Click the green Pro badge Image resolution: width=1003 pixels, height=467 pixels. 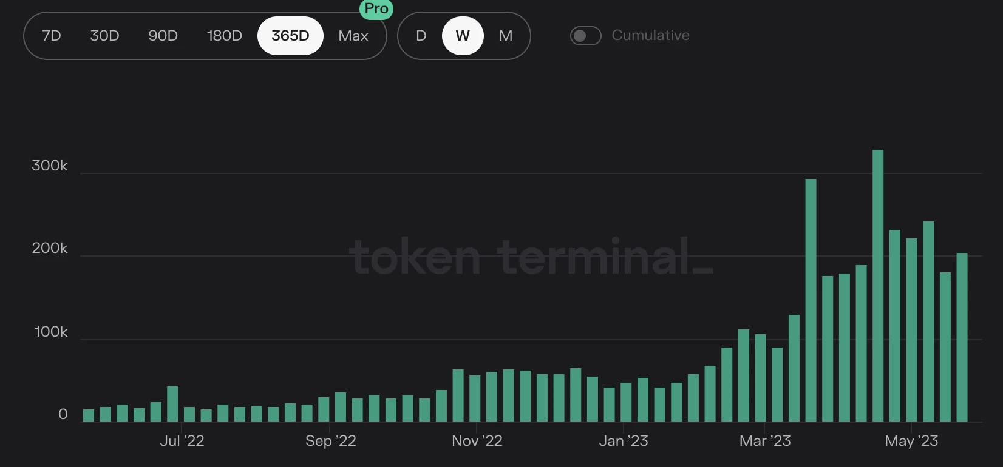(x=376, y=9)
